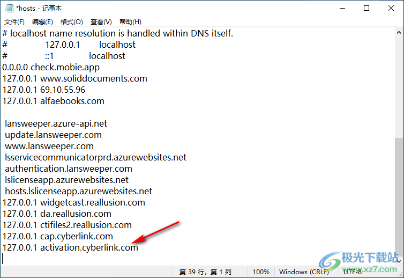Click the line 'lansweeper.azure-api.net'
The width and height of the screenshot is (404, 278).
coord(56,123)
